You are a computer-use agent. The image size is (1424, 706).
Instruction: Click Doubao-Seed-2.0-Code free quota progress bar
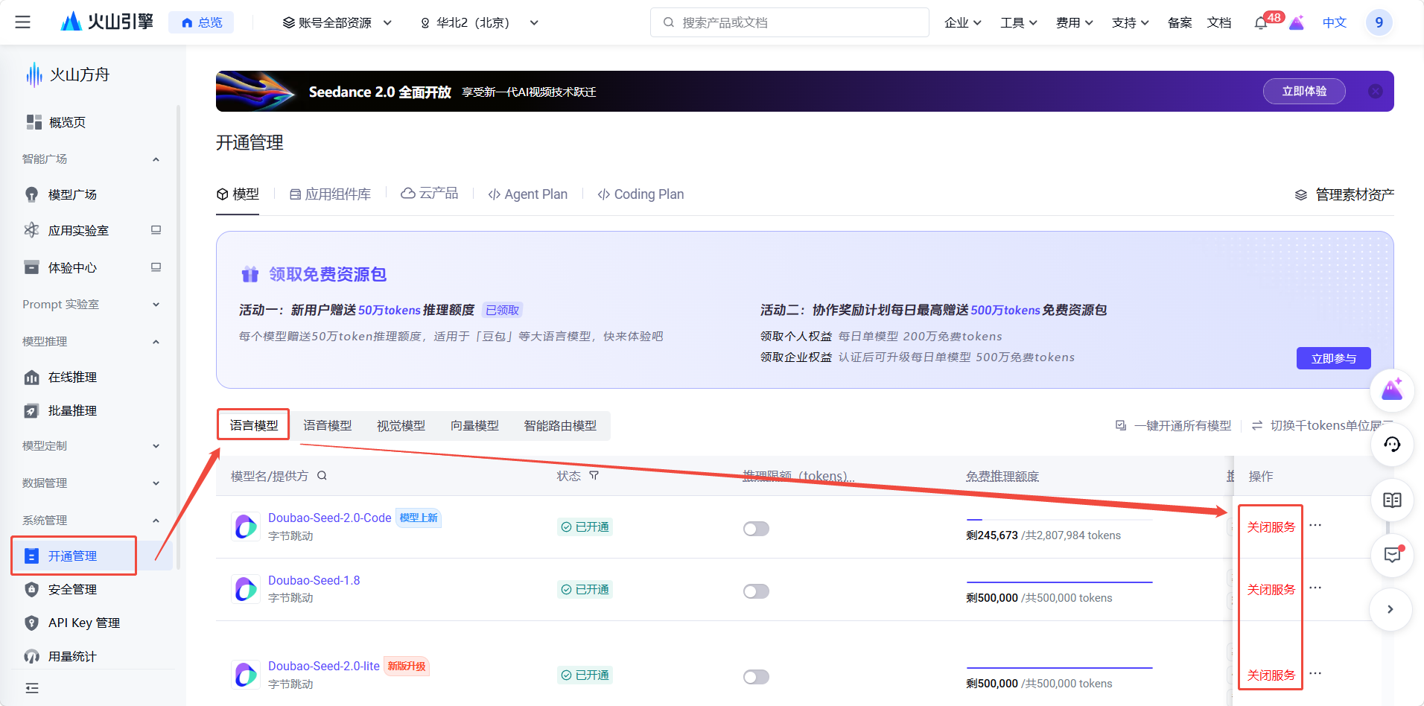pos(1059,520)
